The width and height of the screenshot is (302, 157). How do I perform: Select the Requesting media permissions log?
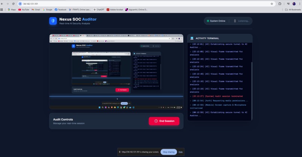tap(219, 101)
